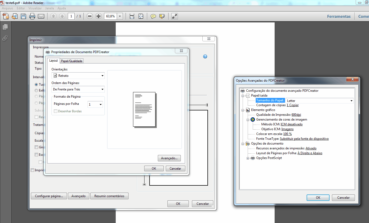The image size is (369, 223).
Task: Switch to the Layout tab
Action: click(x=54, y=61)
